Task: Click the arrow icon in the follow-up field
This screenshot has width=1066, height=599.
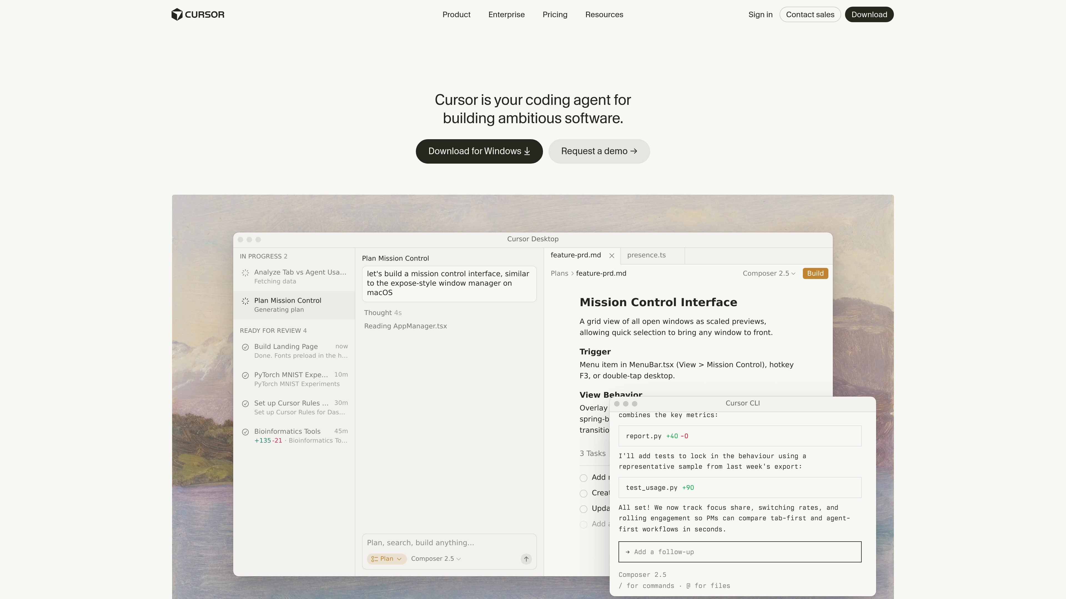Action: click(628, 552)
